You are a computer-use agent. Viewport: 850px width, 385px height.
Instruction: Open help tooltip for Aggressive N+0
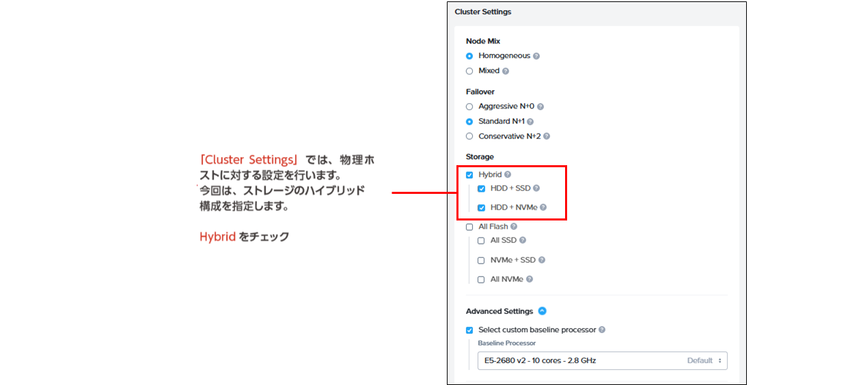[x=540, y=106]
